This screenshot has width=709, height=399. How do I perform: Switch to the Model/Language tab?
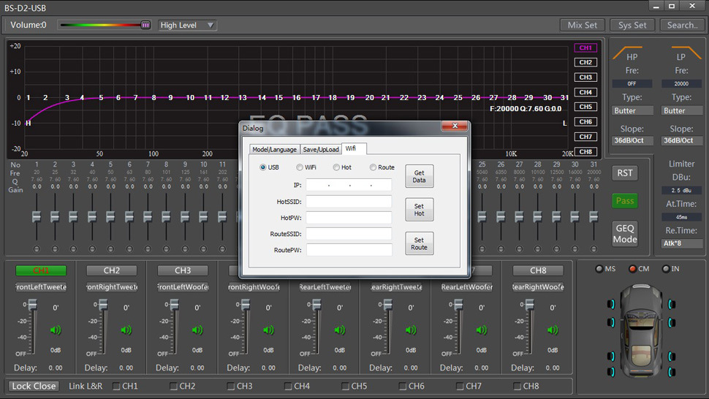[x=275, y=149]
